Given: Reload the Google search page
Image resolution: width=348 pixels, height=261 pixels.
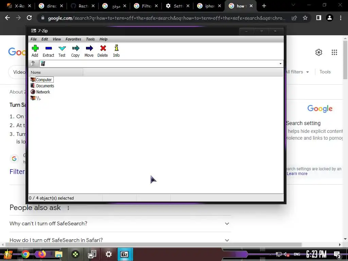Looking at the screenshot, I should click(29, 18).
